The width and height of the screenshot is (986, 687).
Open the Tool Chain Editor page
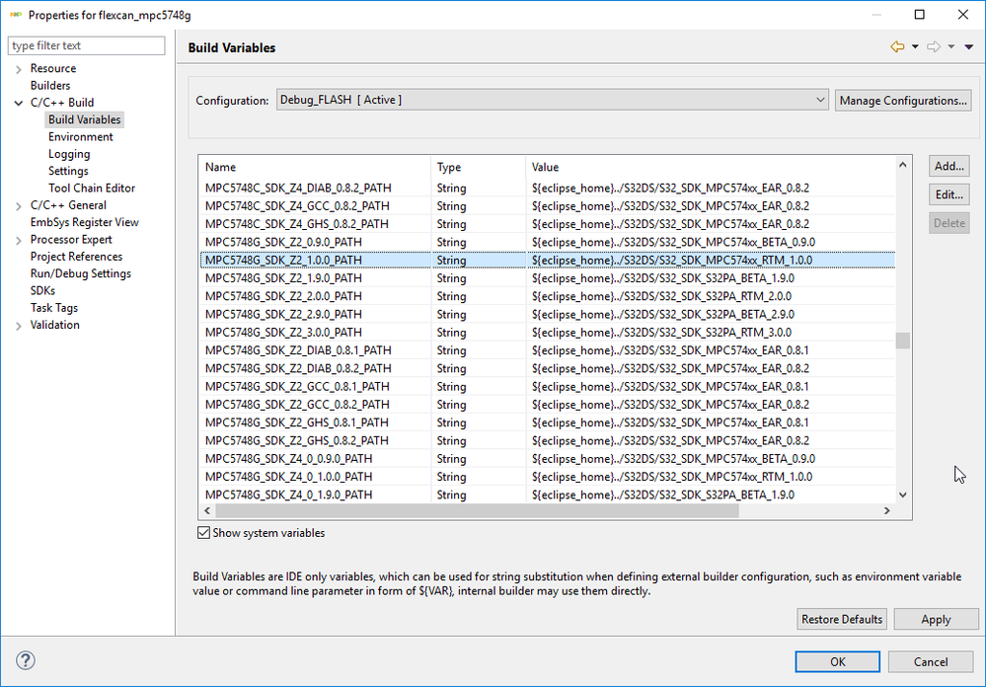pos(92,189)
